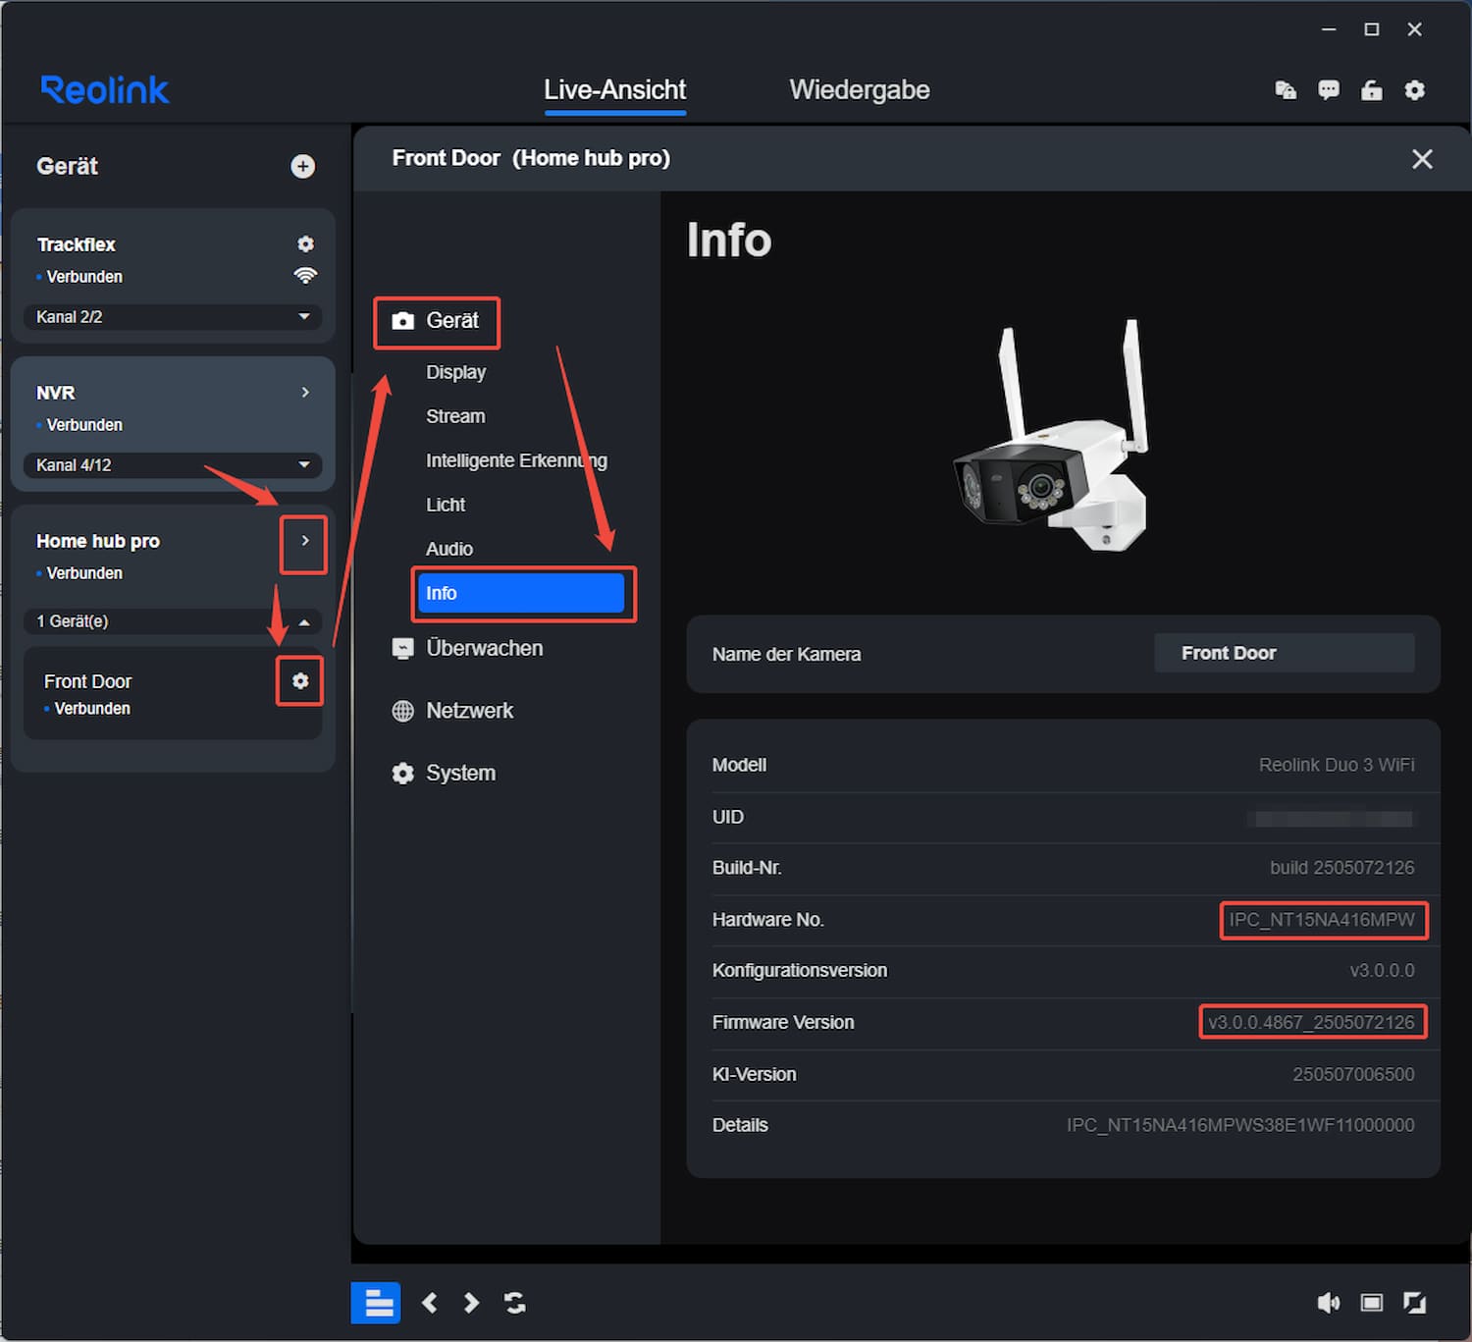The image size is (1472, 1342).
Task: Close the Reolink application window
Action: [x=1415, y=29]
